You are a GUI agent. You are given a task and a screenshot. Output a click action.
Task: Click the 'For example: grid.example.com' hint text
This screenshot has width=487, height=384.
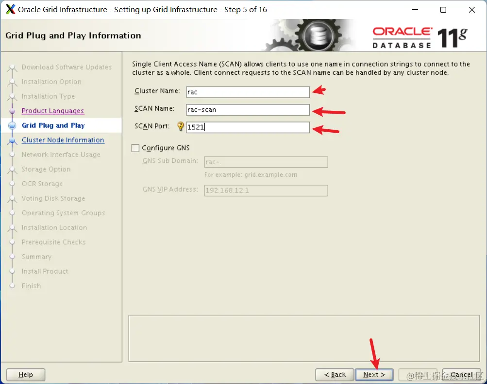click(x=251, y=175)
